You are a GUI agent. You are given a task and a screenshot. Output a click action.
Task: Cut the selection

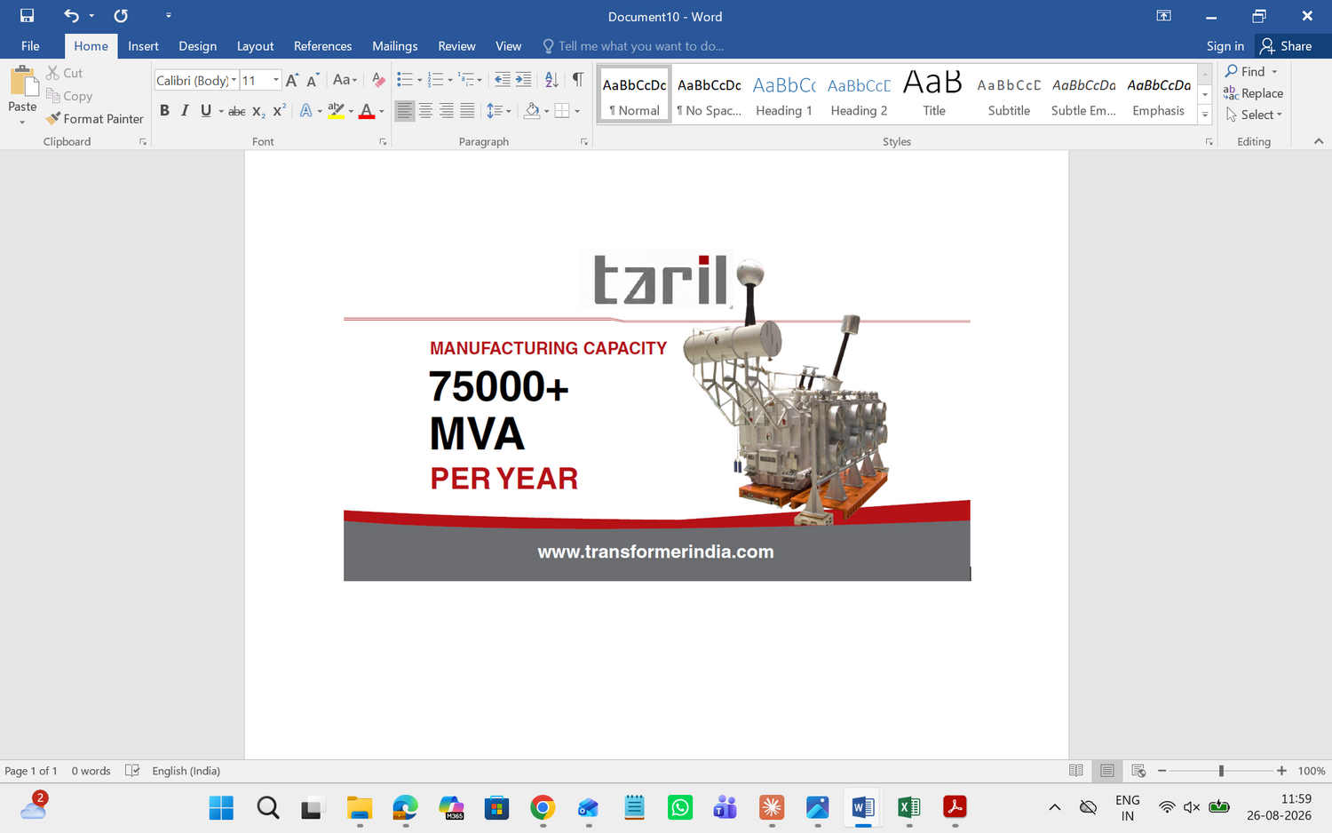click(x=65, y=73)
